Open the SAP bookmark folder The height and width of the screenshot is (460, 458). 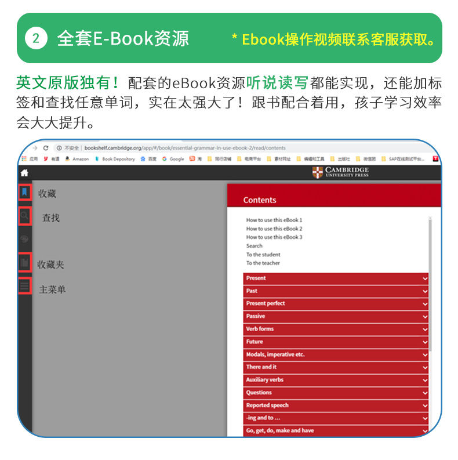[x=403, y=159]
